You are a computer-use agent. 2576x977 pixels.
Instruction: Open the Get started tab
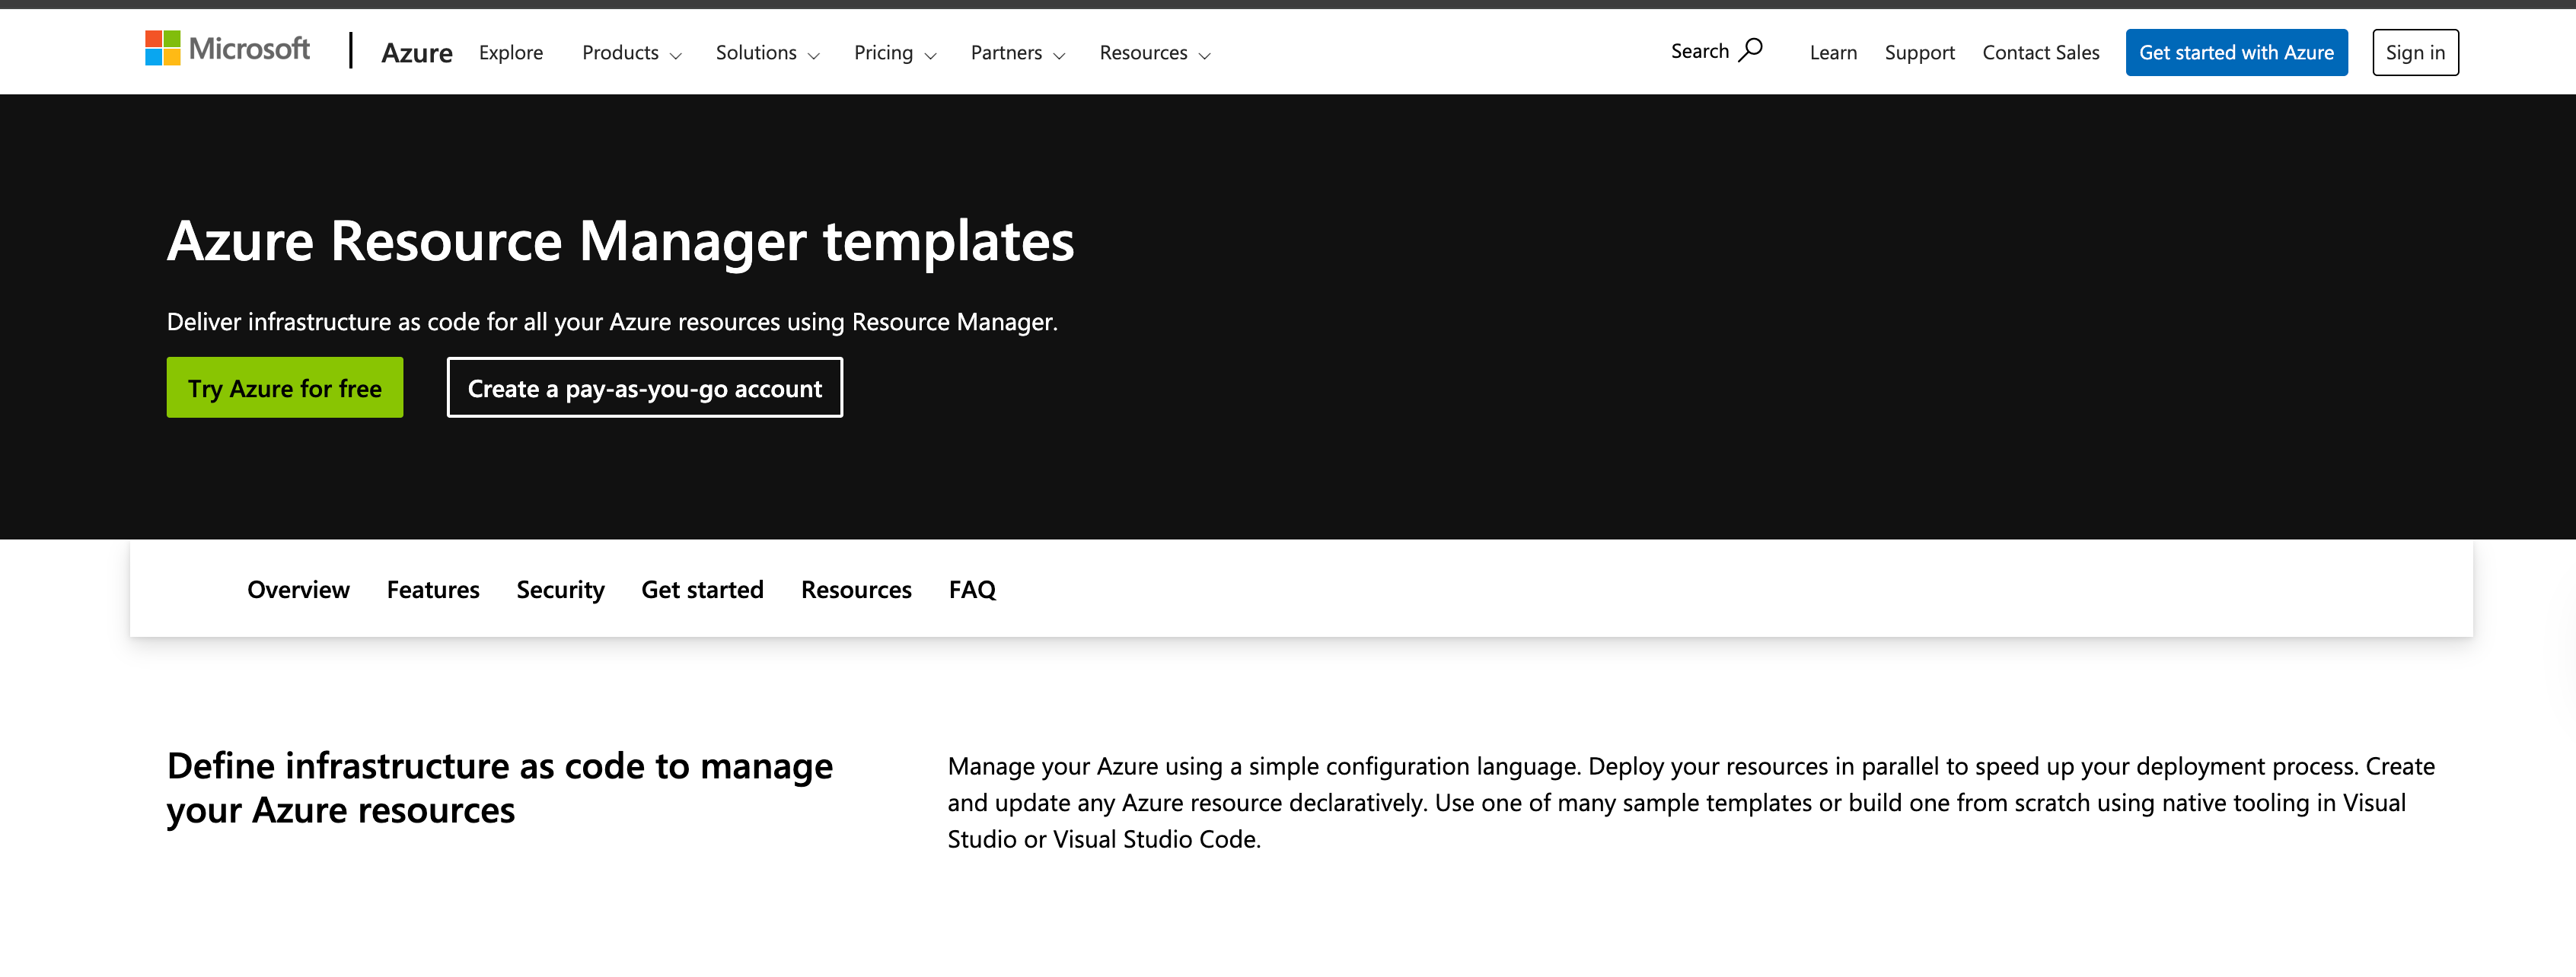[x=703, y=590]
